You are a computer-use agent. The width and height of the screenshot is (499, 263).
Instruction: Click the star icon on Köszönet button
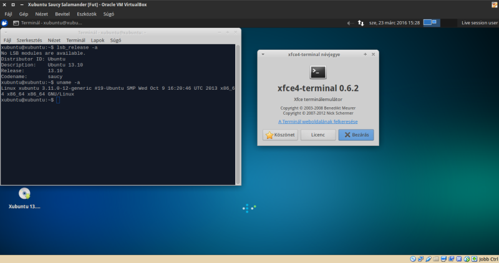click(269, 135)
